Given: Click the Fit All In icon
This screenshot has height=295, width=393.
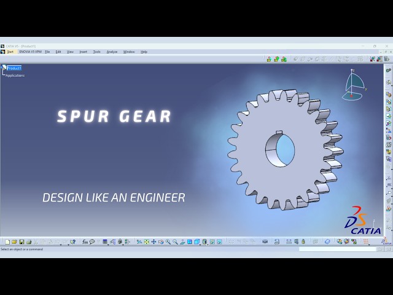Looking at the screenshot, I should [147, 242].
